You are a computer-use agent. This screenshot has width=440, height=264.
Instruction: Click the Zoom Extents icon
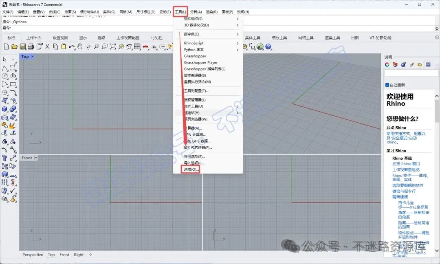[112, 46]
